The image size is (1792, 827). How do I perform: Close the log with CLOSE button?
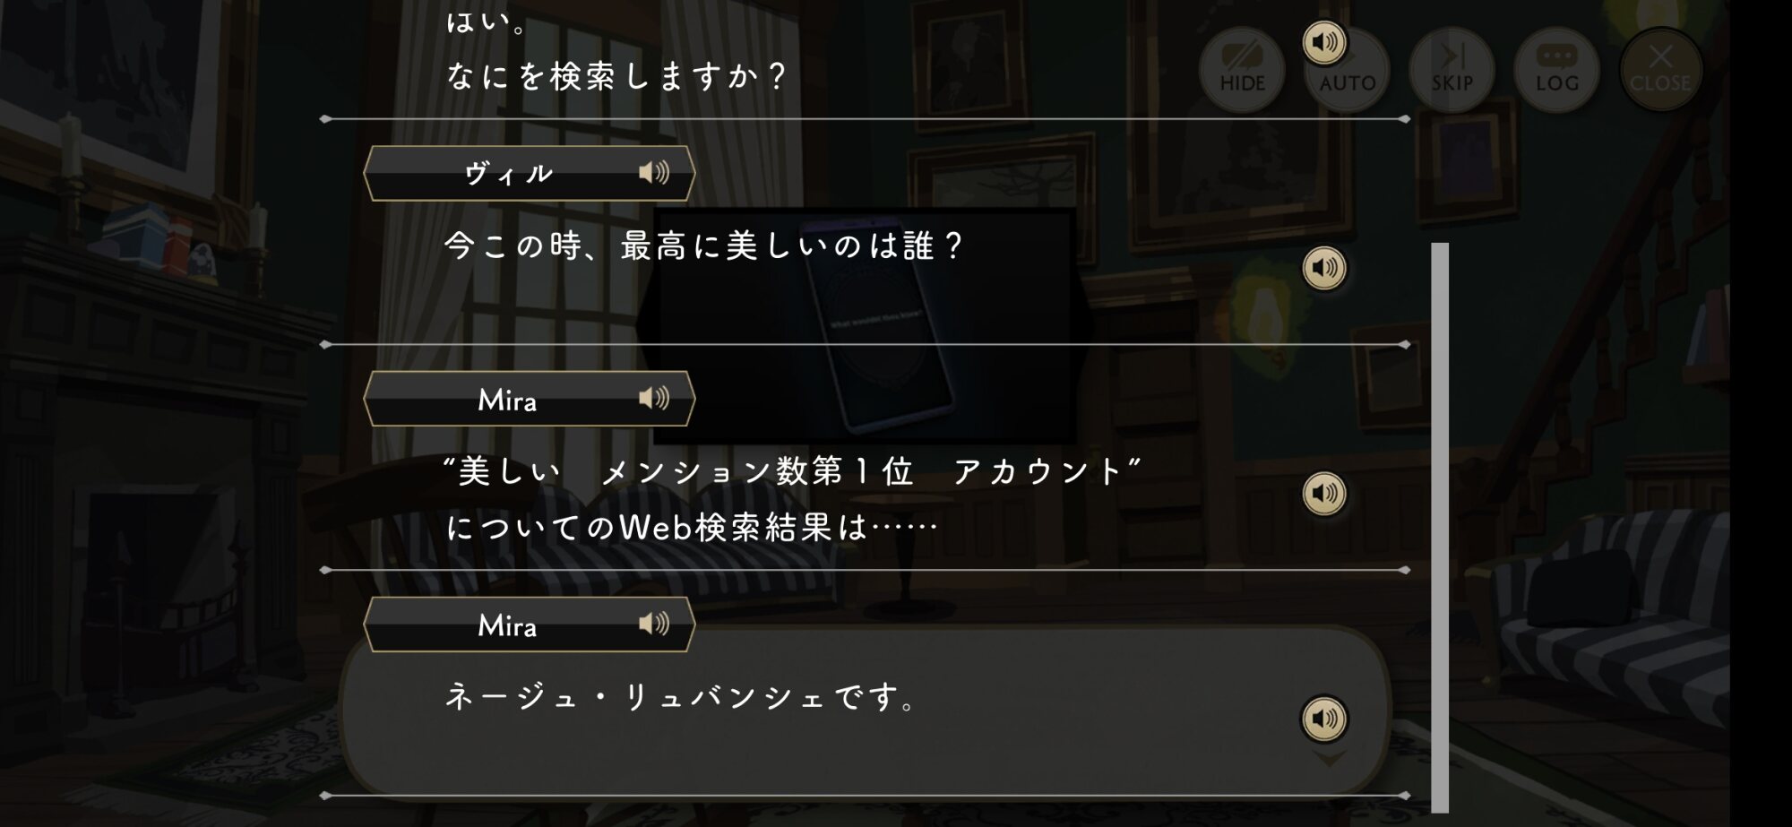point(1660,69)
